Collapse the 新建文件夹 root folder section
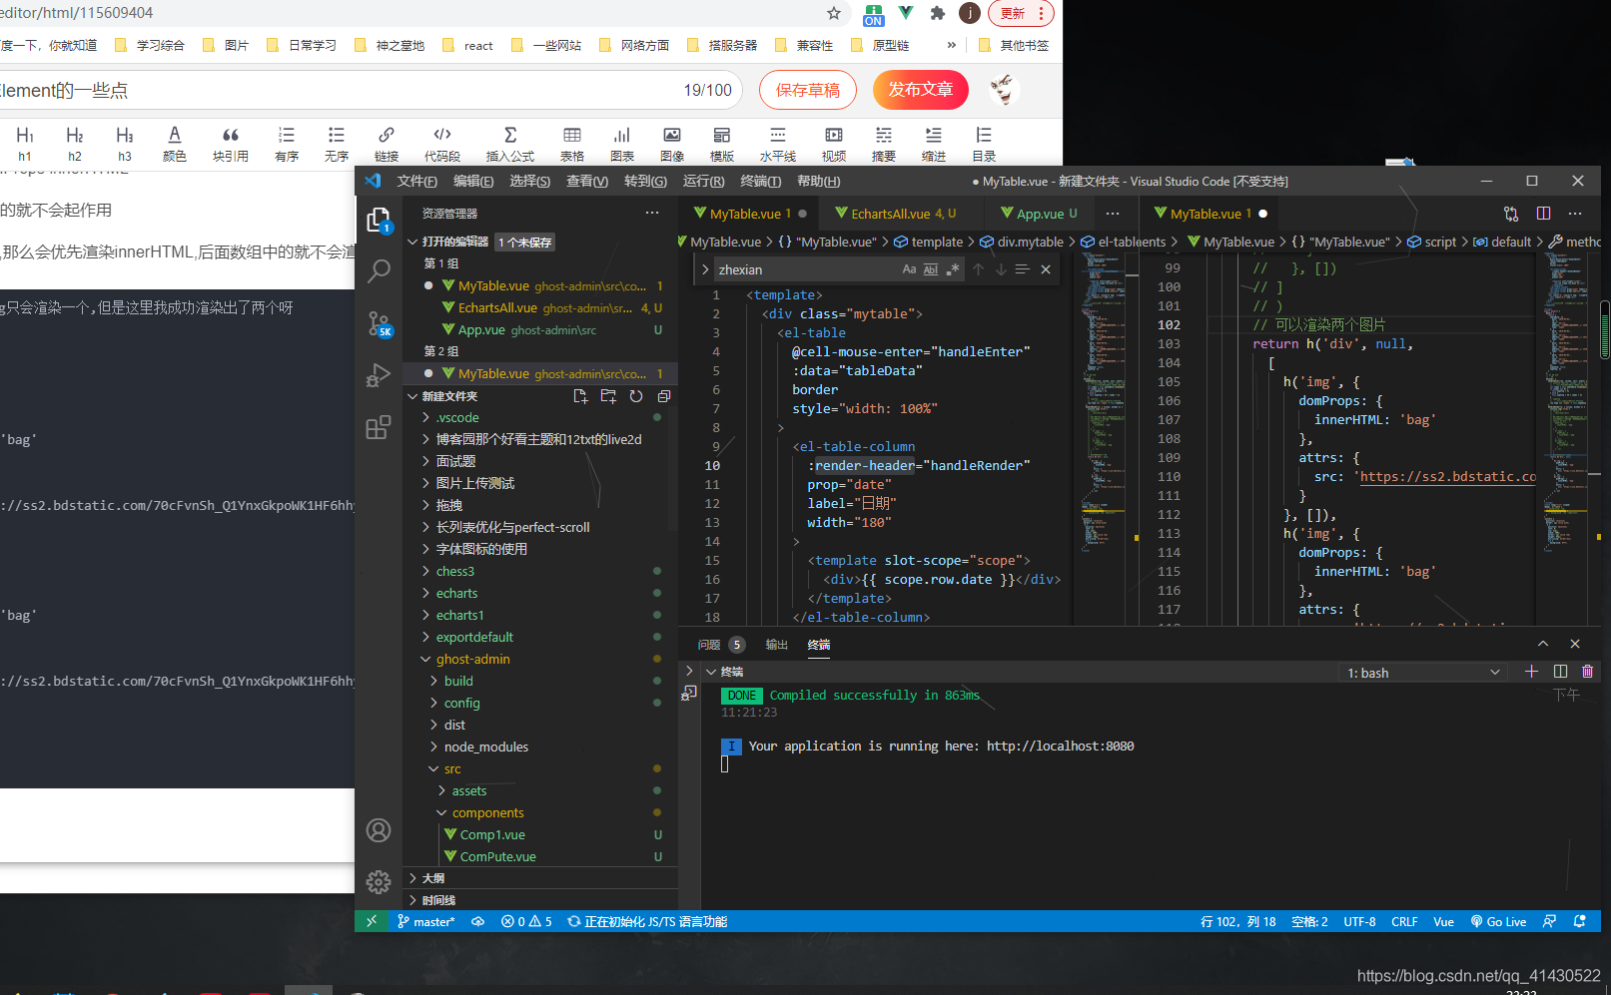Screen dimensions: 1611x995 412,396
